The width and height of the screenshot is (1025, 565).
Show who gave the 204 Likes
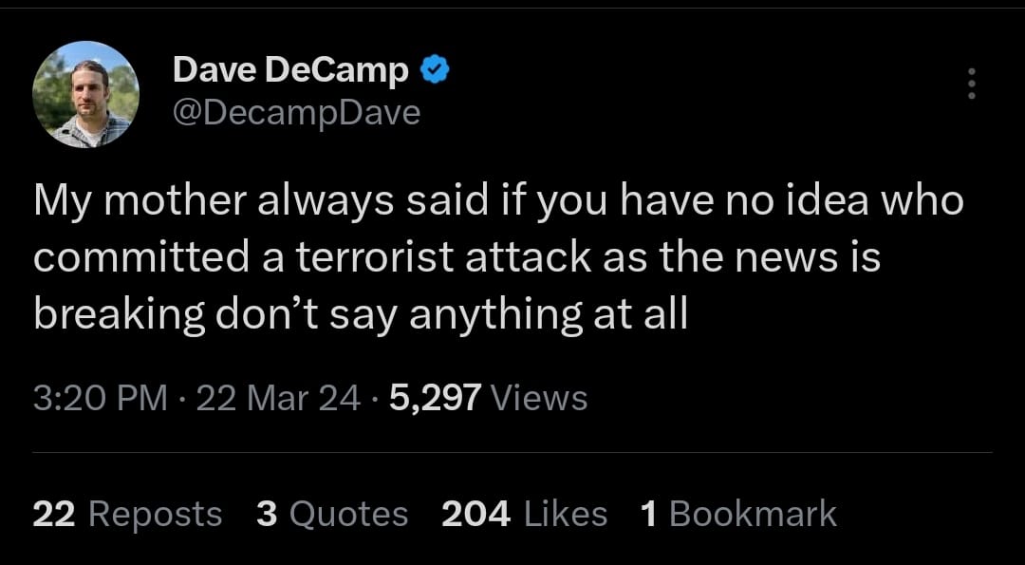pos(524,514)
